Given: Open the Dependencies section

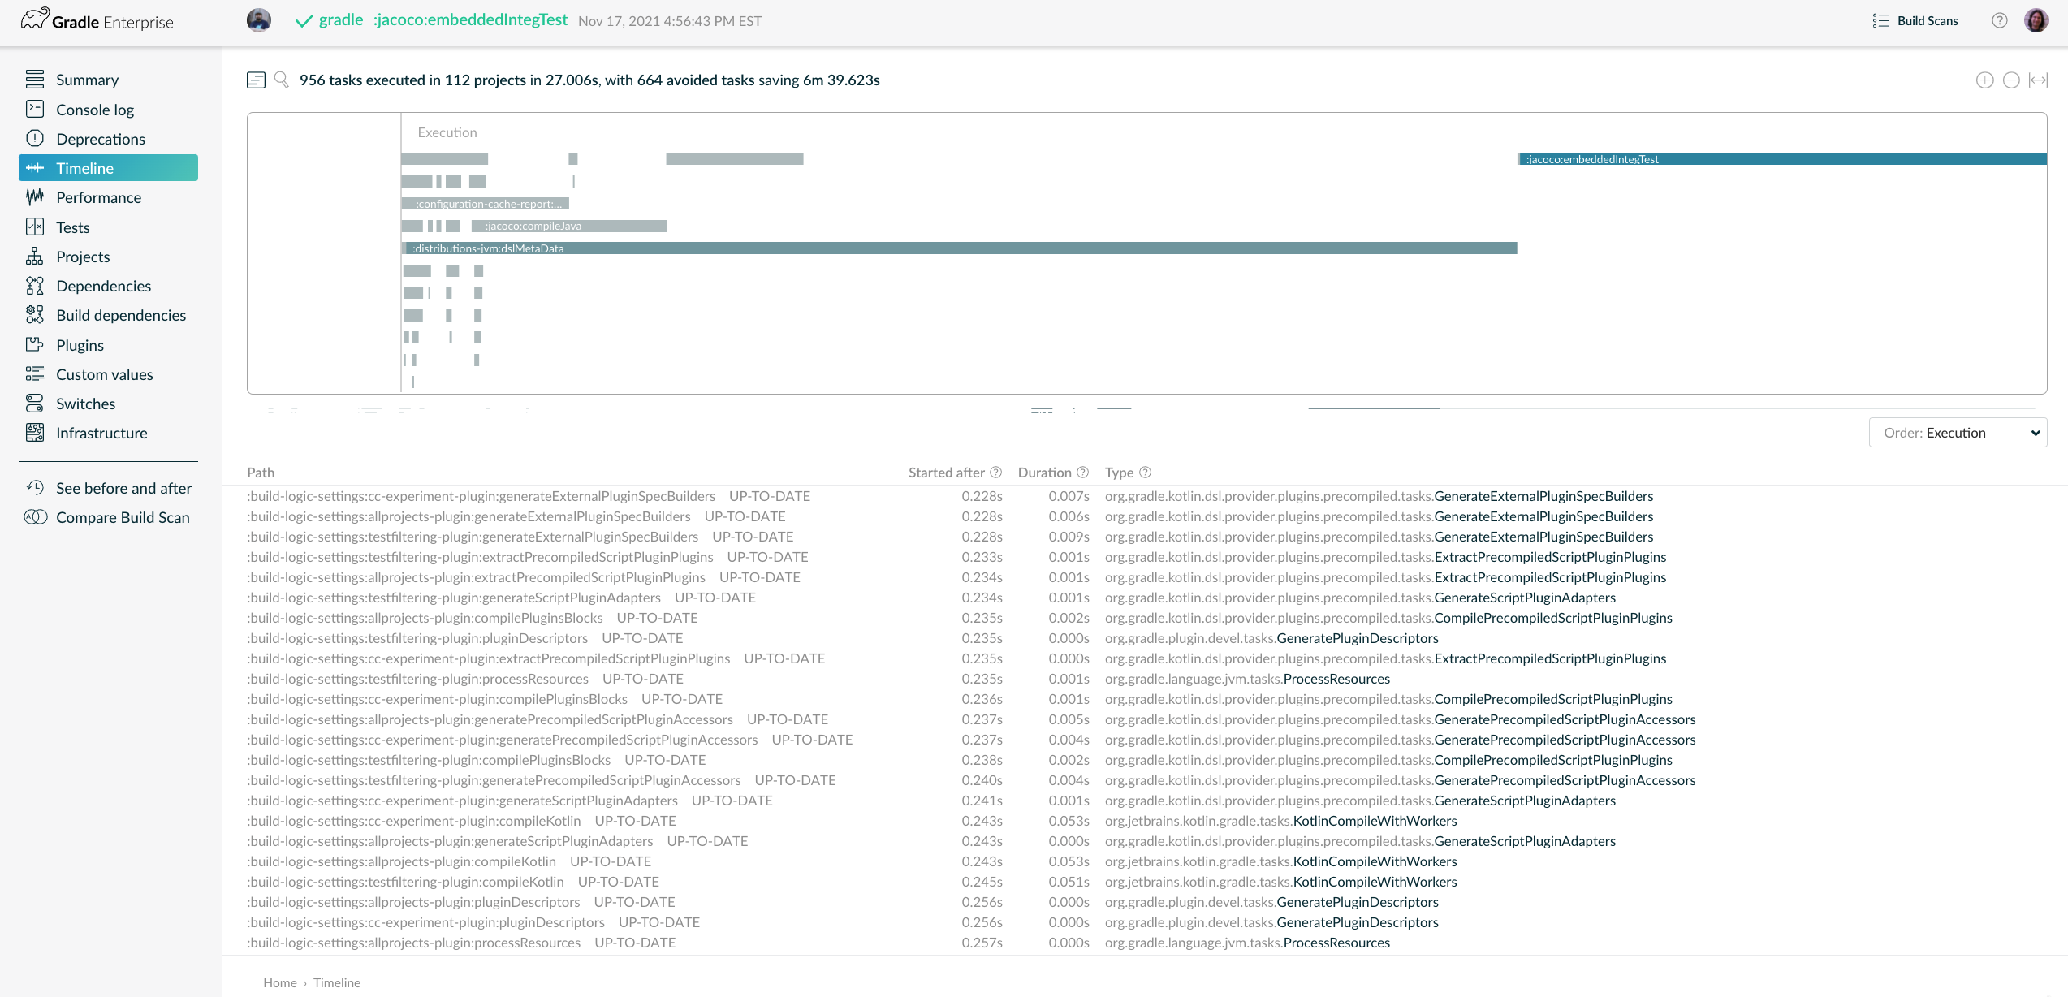Looking at the screenshot, I should [x=103, y=286].
